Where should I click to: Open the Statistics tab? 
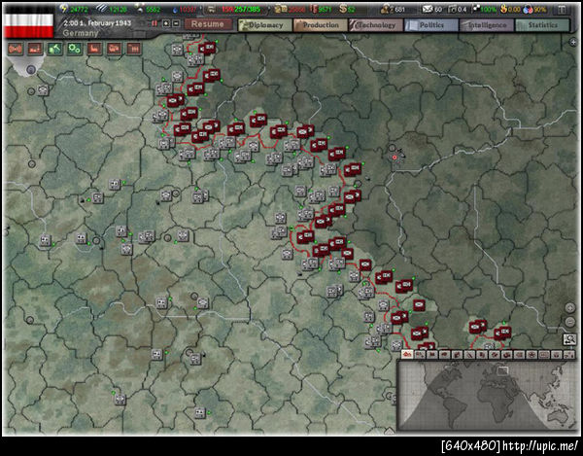542,25
